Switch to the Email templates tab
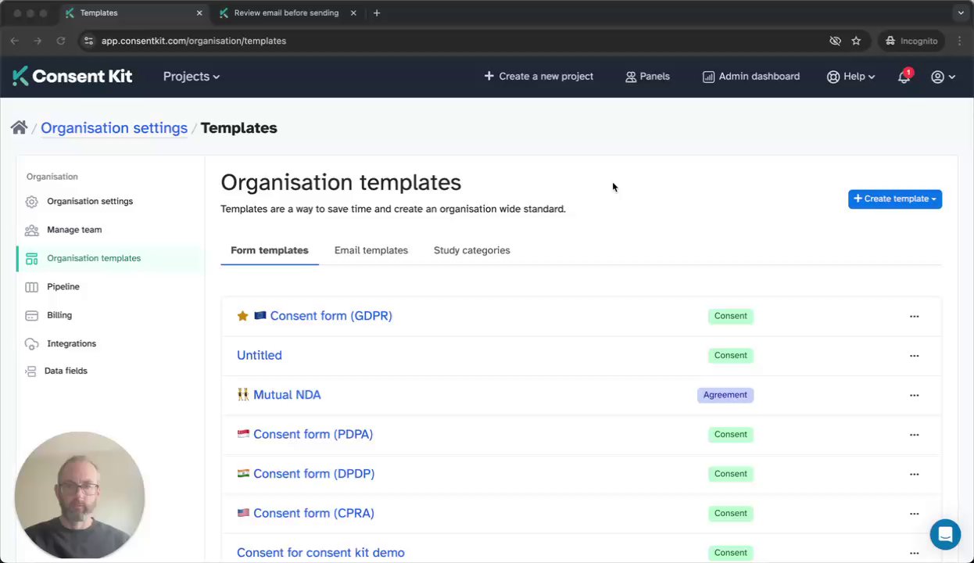974x563 pixels. tap(371, 250)
